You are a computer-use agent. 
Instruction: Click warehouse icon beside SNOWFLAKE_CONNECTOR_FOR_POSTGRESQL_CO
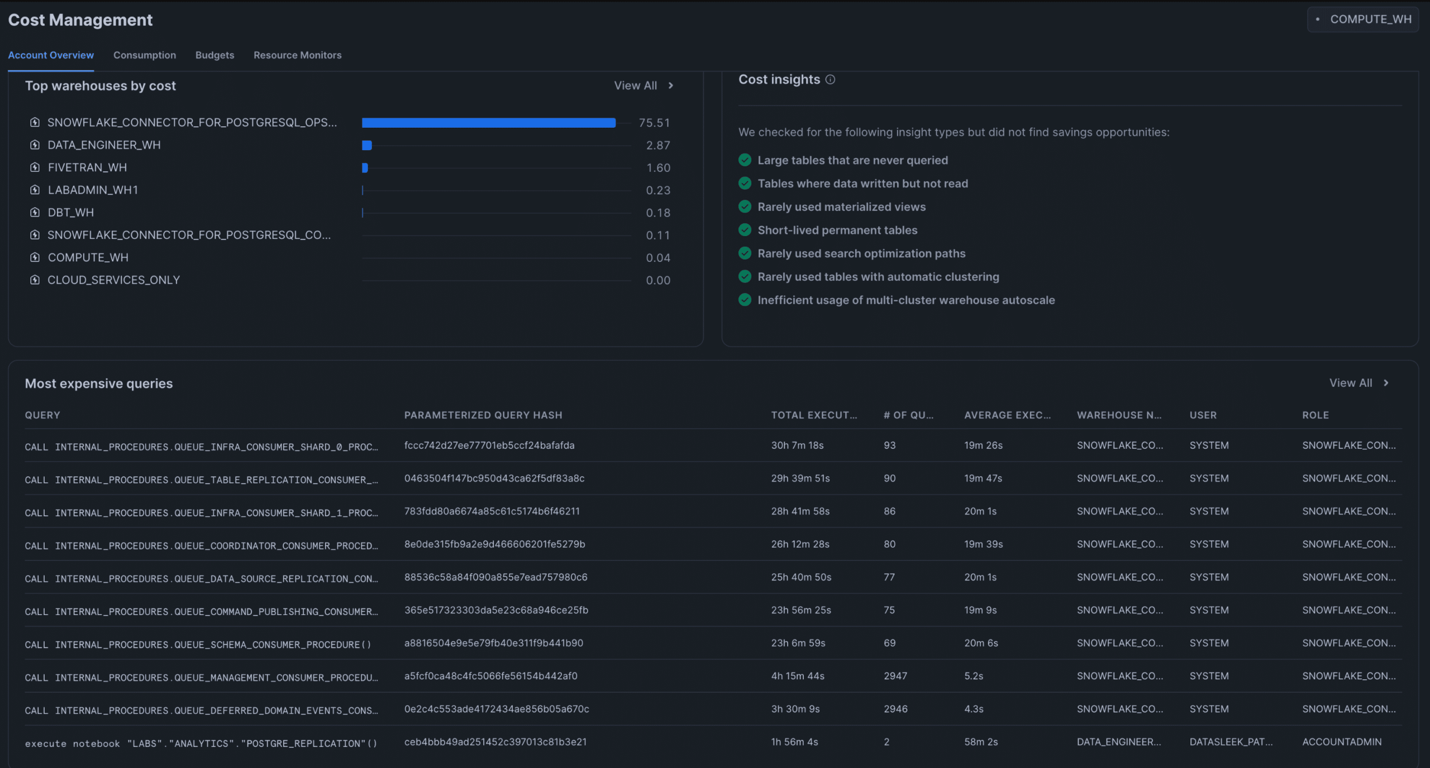(35, 235)
